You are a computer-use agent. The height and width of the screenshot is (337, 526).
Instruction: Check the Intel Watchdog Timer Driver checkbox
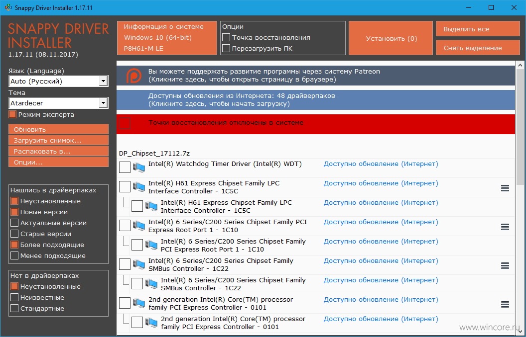125,167
